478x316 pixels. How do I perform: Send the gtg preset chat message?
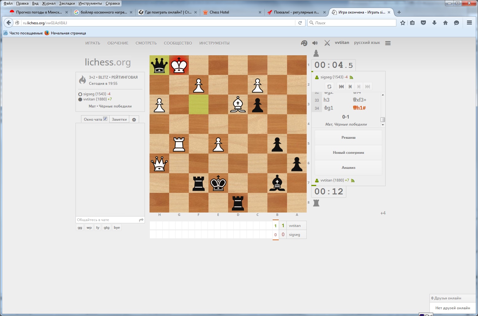click(x=107, y=228)
